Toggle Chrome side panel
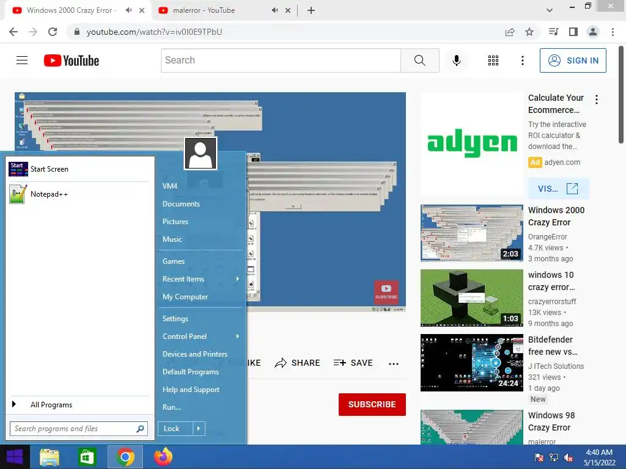Image resolution: width=626 pixels, height=469 pixels. pyautogui.click(x=573, y=32)
